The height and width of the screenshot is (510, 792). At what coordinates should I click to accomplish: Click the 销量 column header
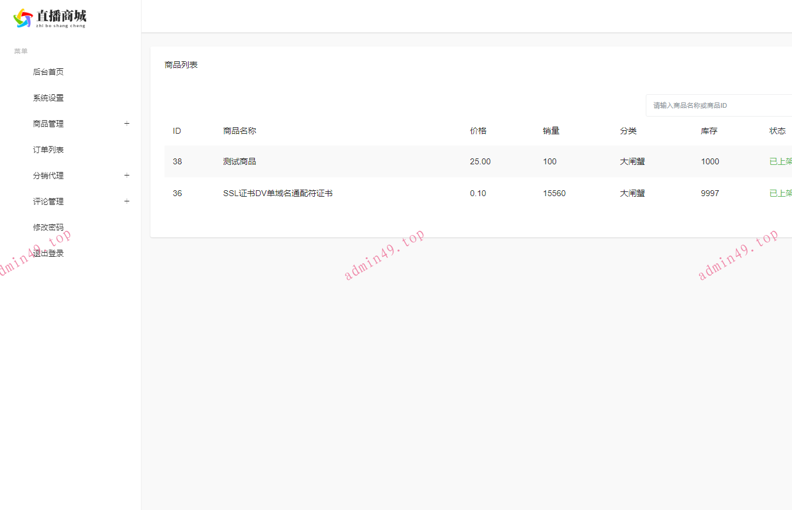pyautogui.click(x=551, y=131)
